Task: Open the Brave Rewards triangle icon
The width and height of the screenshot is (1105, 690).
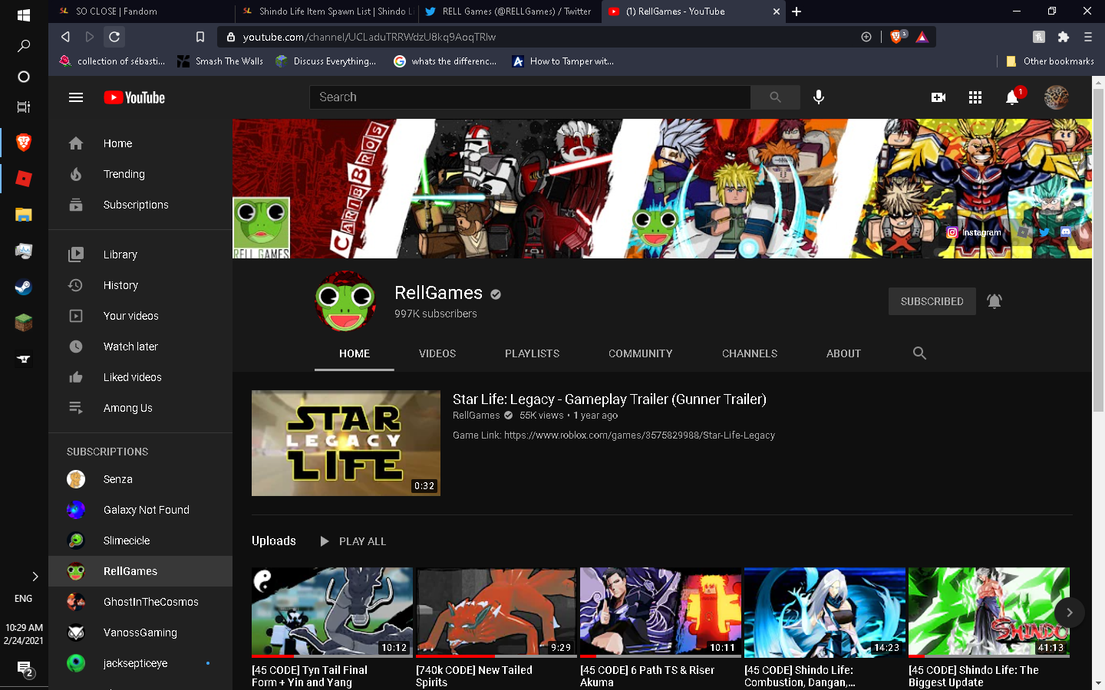Action: pyautogui.click(x=922, y=37)
